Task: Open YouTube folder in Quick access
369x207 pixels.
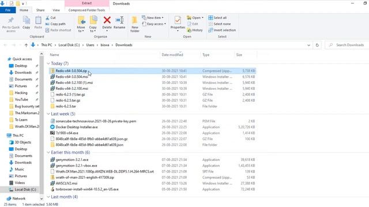Action: [x=21, y=99]
